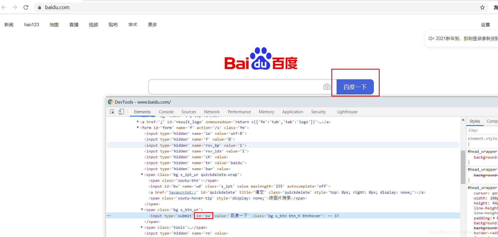The height and width of the screenshot is (237, 498).
Task: Switch to the Security tab
Action: 318,112
